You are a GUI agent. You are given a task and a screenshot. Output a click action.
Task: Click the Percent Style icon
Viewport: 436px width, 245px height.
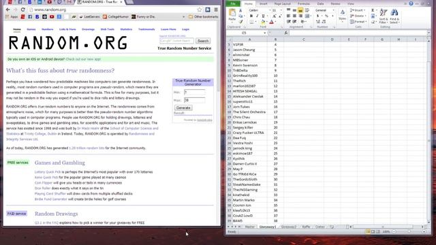(x=326, y=16)
